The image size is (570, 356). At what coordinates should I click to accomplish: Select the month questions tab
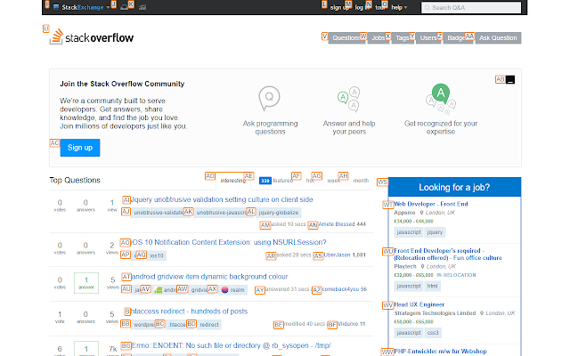pyautogui.click(x=361, y=181)
